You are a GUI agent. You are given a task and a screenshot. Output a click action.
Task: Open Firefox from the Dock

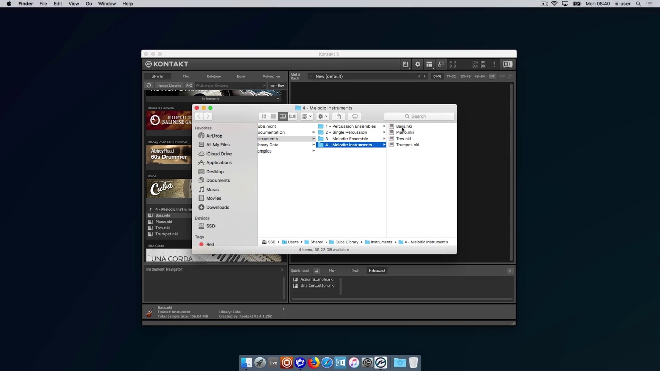coord(313,363)
